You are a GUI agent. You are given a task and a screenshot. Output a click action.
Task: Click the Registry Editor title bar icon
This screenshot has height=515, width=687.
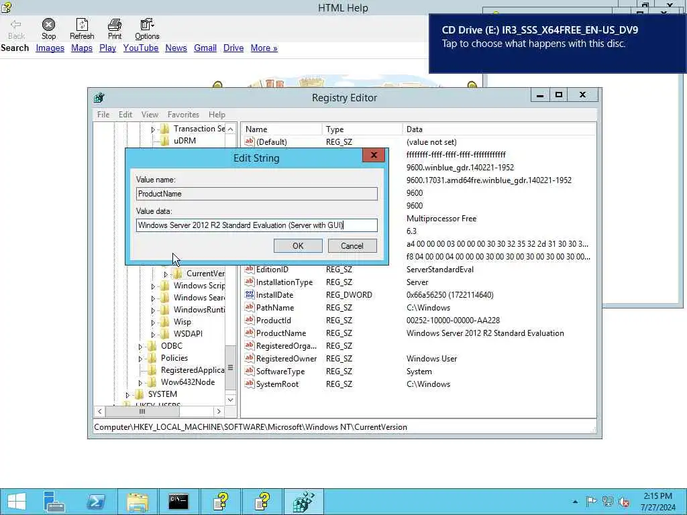[x=99, y=97]
